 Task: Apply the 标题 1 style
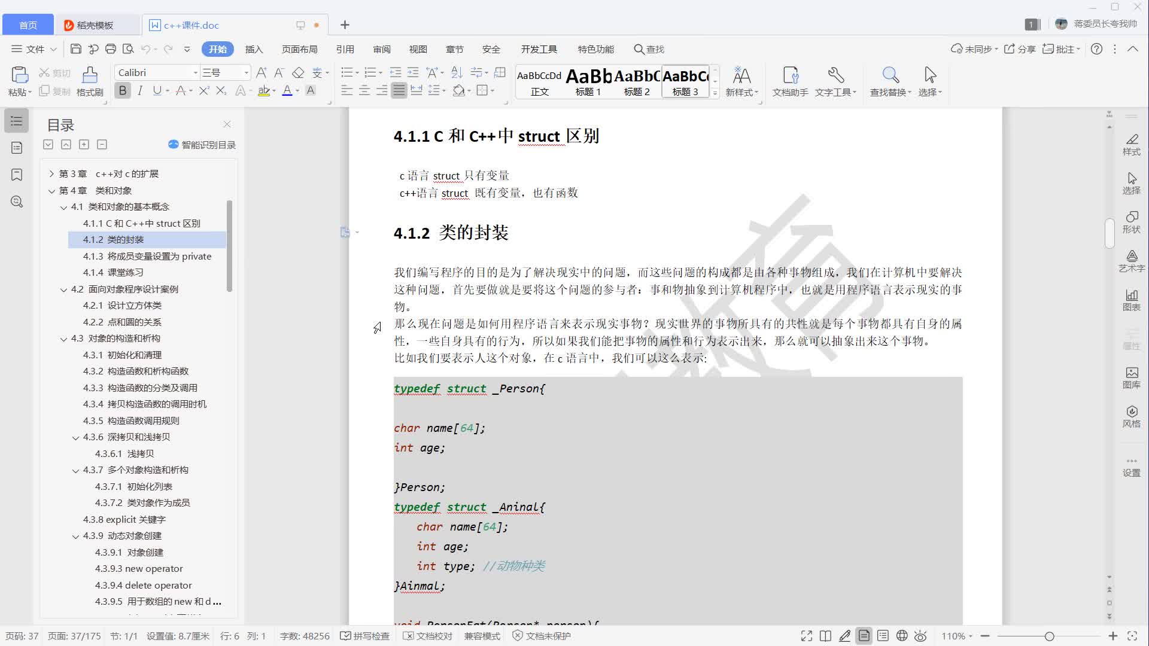588,81
